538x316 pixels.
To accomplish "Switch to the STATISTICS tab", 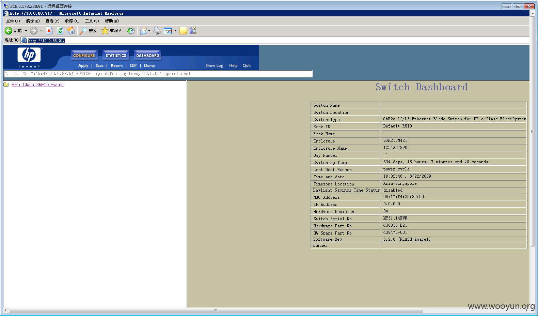I will (116, 56).
